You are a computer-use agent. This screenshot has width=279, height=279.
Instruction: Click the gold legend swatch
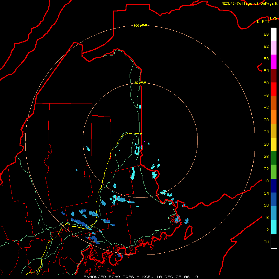[274, 131]
